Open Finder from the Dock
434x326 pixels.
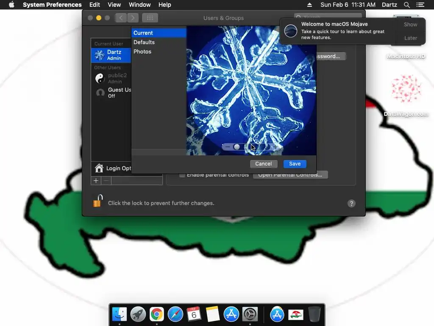pyautogui.click(x=120, y=315)
